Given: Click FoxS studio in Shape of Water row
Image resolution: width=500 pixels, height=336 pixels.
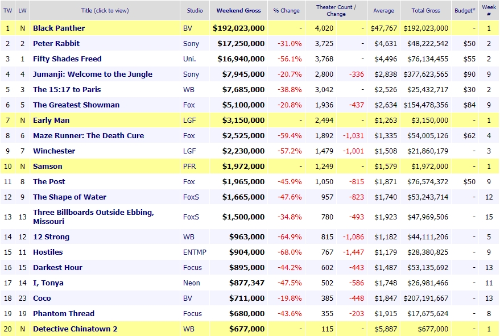Looking at the screenshot, I should click(191, 197).
